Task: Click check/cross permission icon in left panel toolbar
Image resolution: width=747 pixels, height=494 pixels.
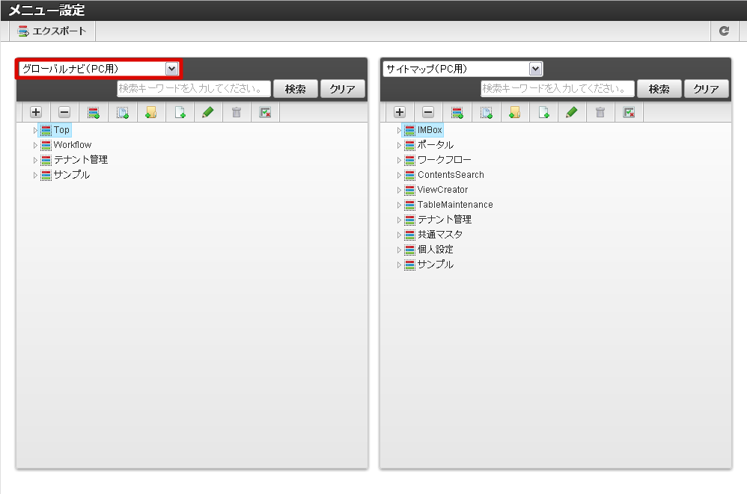Action: (x=265, y=112)
